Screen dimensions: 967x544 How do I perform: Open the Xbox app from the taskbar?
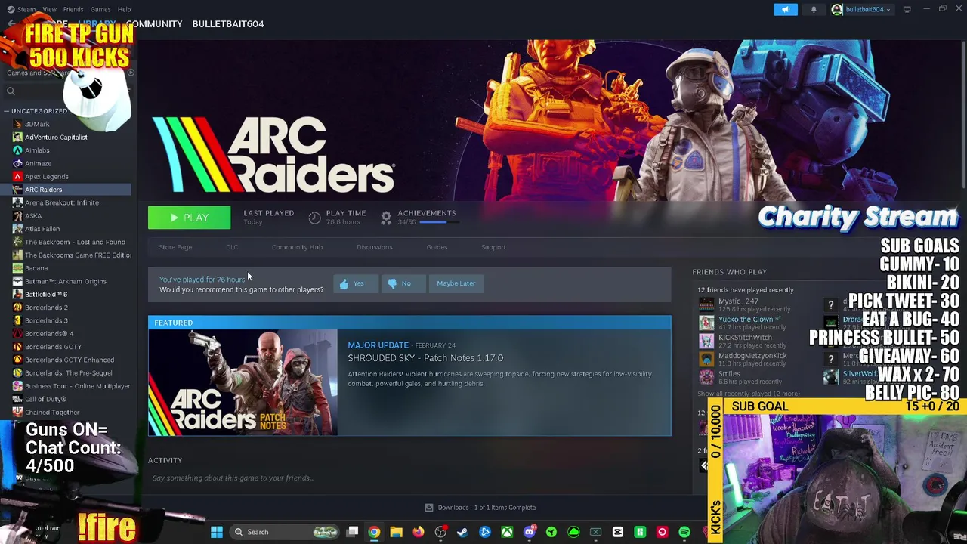pos(507,532)
